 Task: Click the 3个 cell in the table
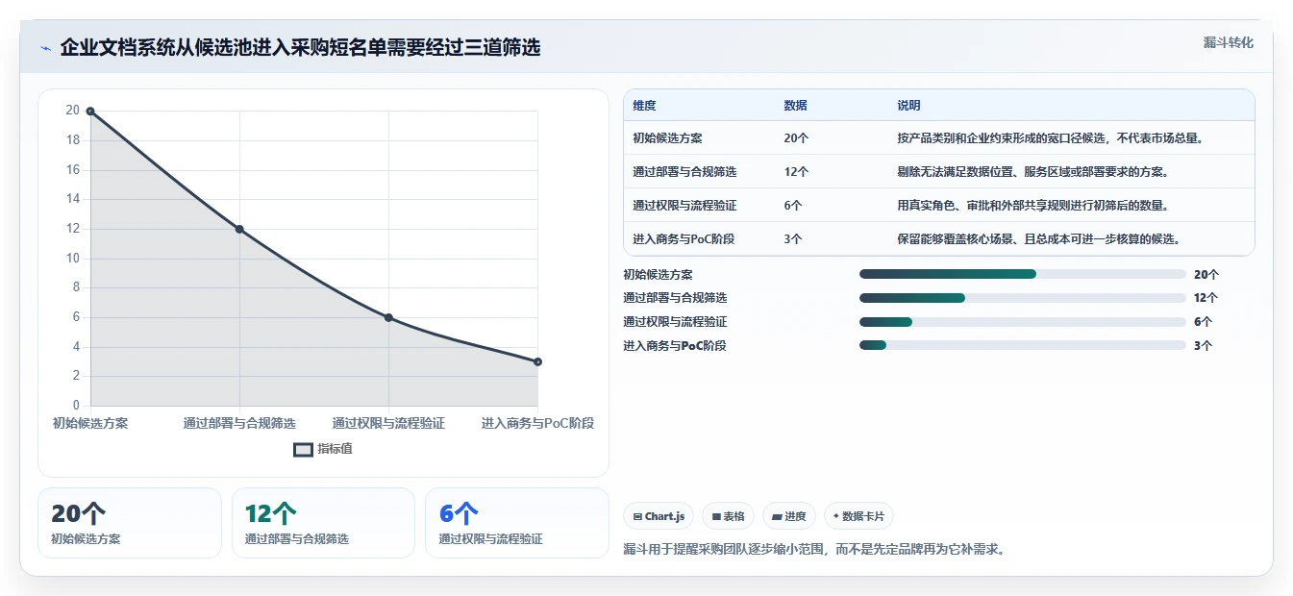coord(793,239)
